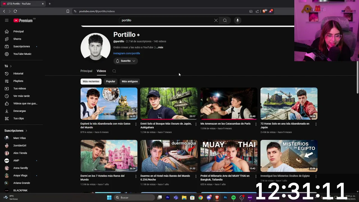The width and height of the screenshot is (359, 202).
Task: Open options menu for Catacumbas de París video
Action: pos(256,124)
